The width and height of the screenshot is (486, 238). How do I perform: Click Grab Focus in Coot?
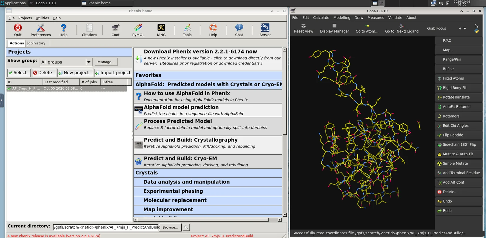click(x=436, y=29)
